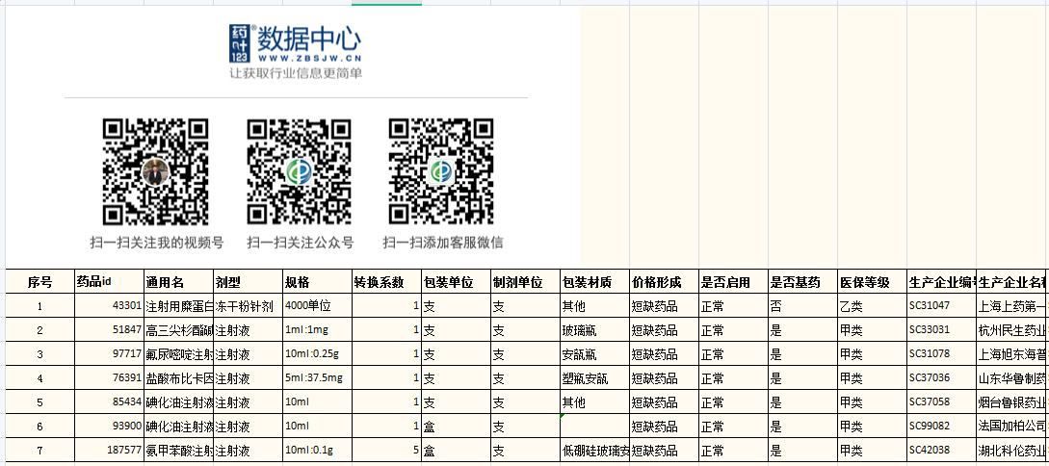Screen dimensions: 1049x466
Task: Click manufacturer code SC31047
Action: (x=941, y=306)
